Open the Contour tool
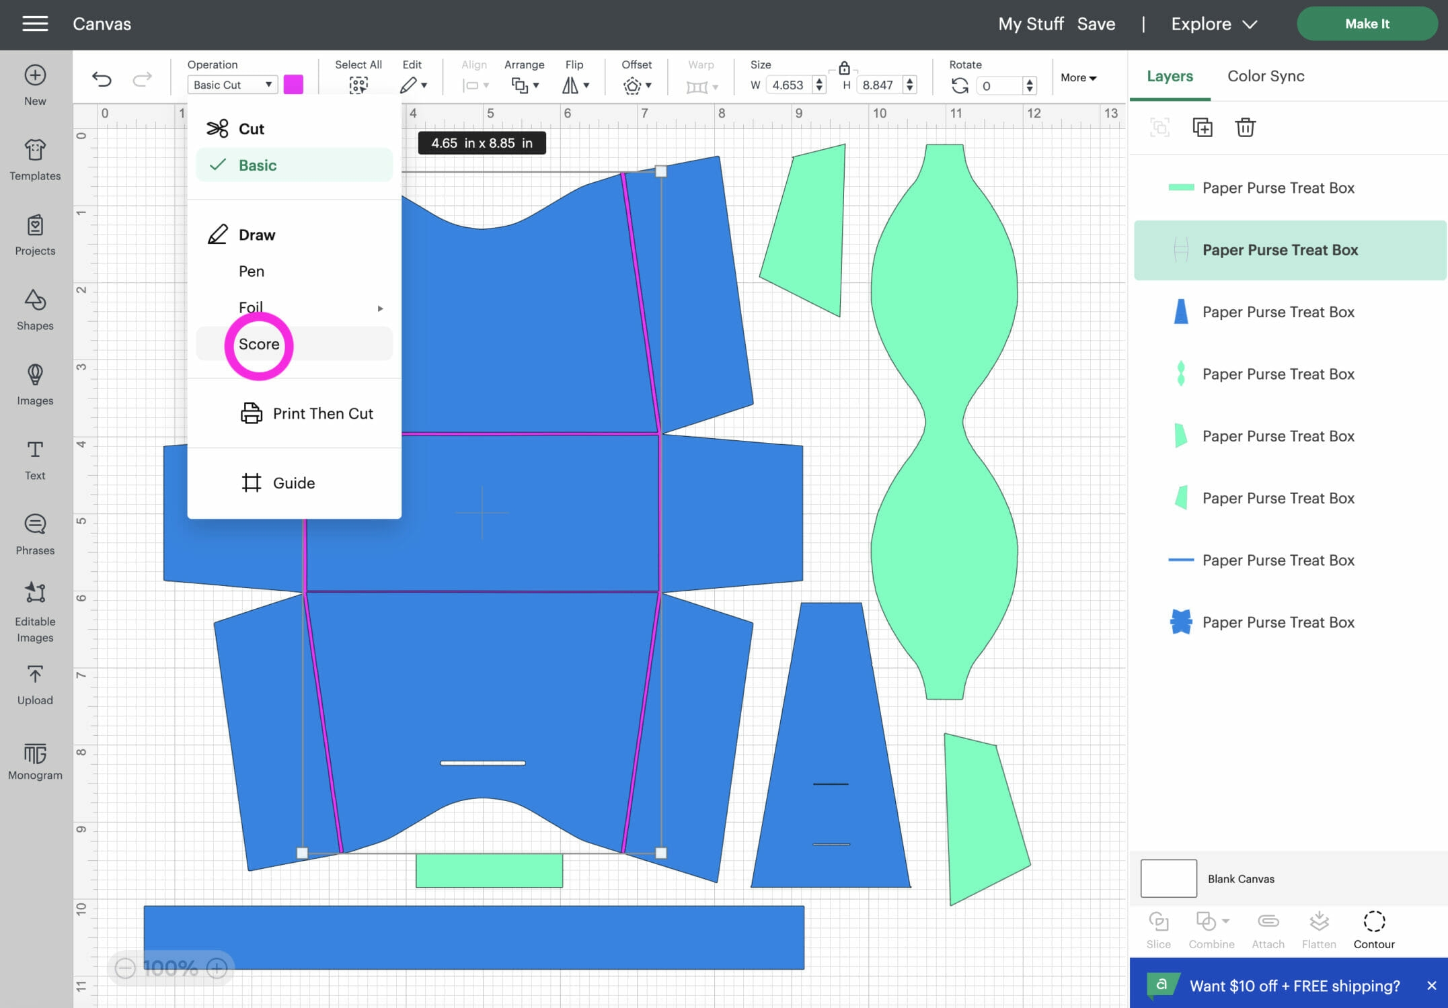Image resolution: width=1448 pixels, height=1008 pixels. click(x=1374, y=927)
